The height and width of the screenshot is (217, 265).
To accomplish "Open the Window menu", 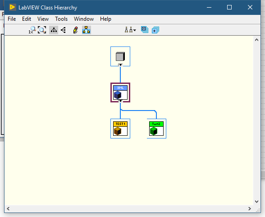I will pyautogui.click(x=84, y=19).
